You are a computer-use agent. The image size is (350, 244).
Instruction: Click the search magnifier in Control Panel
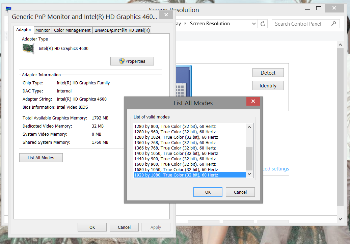[x=334, y=24]
